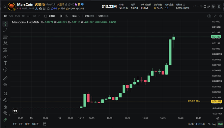Click the candle type icon
The image size is (224, 128).
coord(61,16)
